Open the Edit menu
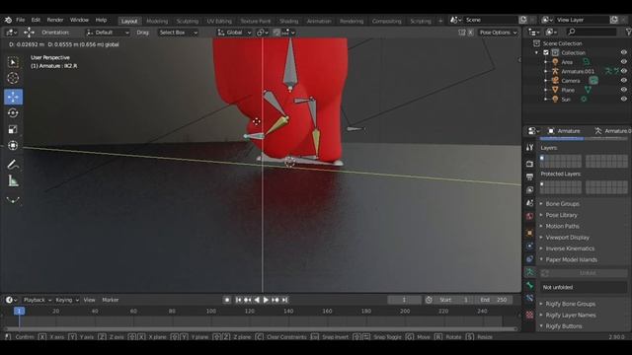 coord(36,20)
